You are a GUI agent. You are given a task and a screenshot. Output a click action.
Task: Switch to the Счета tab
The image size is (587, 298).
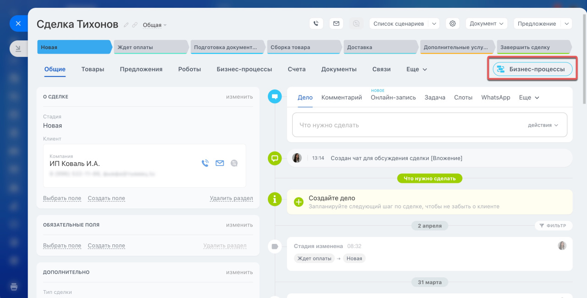[x=297, y=69]
